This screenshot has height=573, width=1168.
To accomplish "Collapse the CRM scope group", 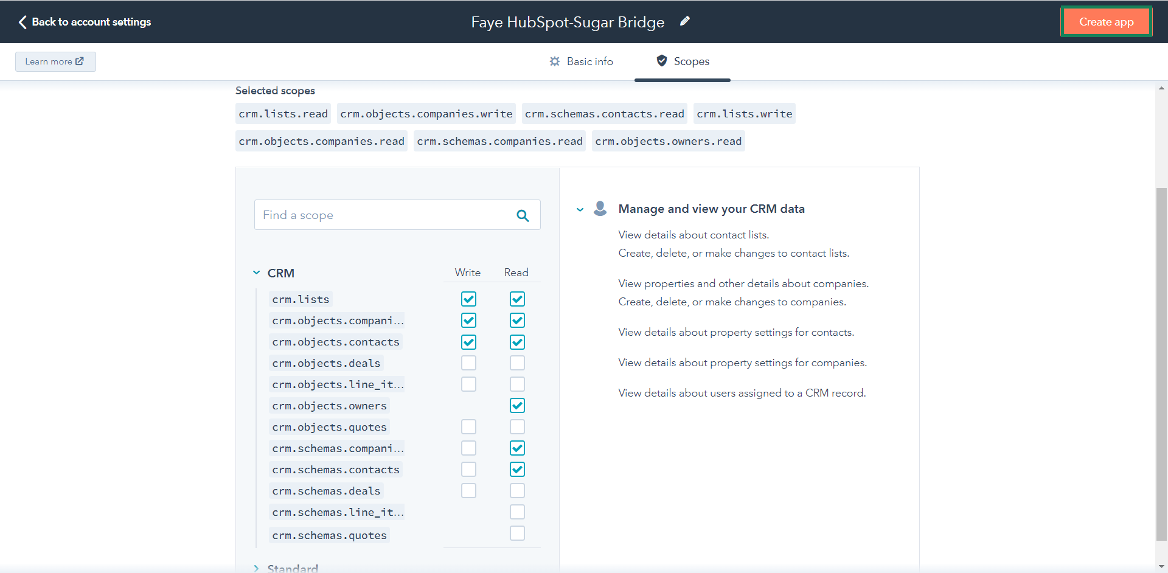I will pos(257,273).
